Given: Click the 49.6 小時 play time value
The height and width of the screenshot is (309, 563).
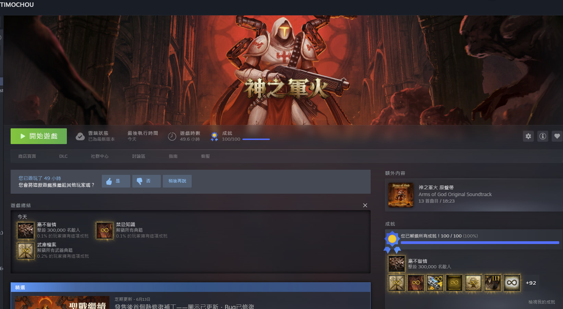Looking at the screenshot, I should [x=190, y=139].
